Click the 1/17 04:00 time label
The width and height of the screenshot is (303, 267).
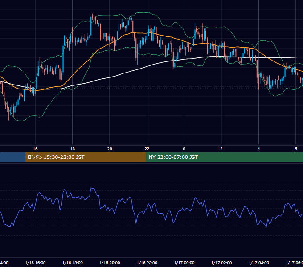pos(259,263)
